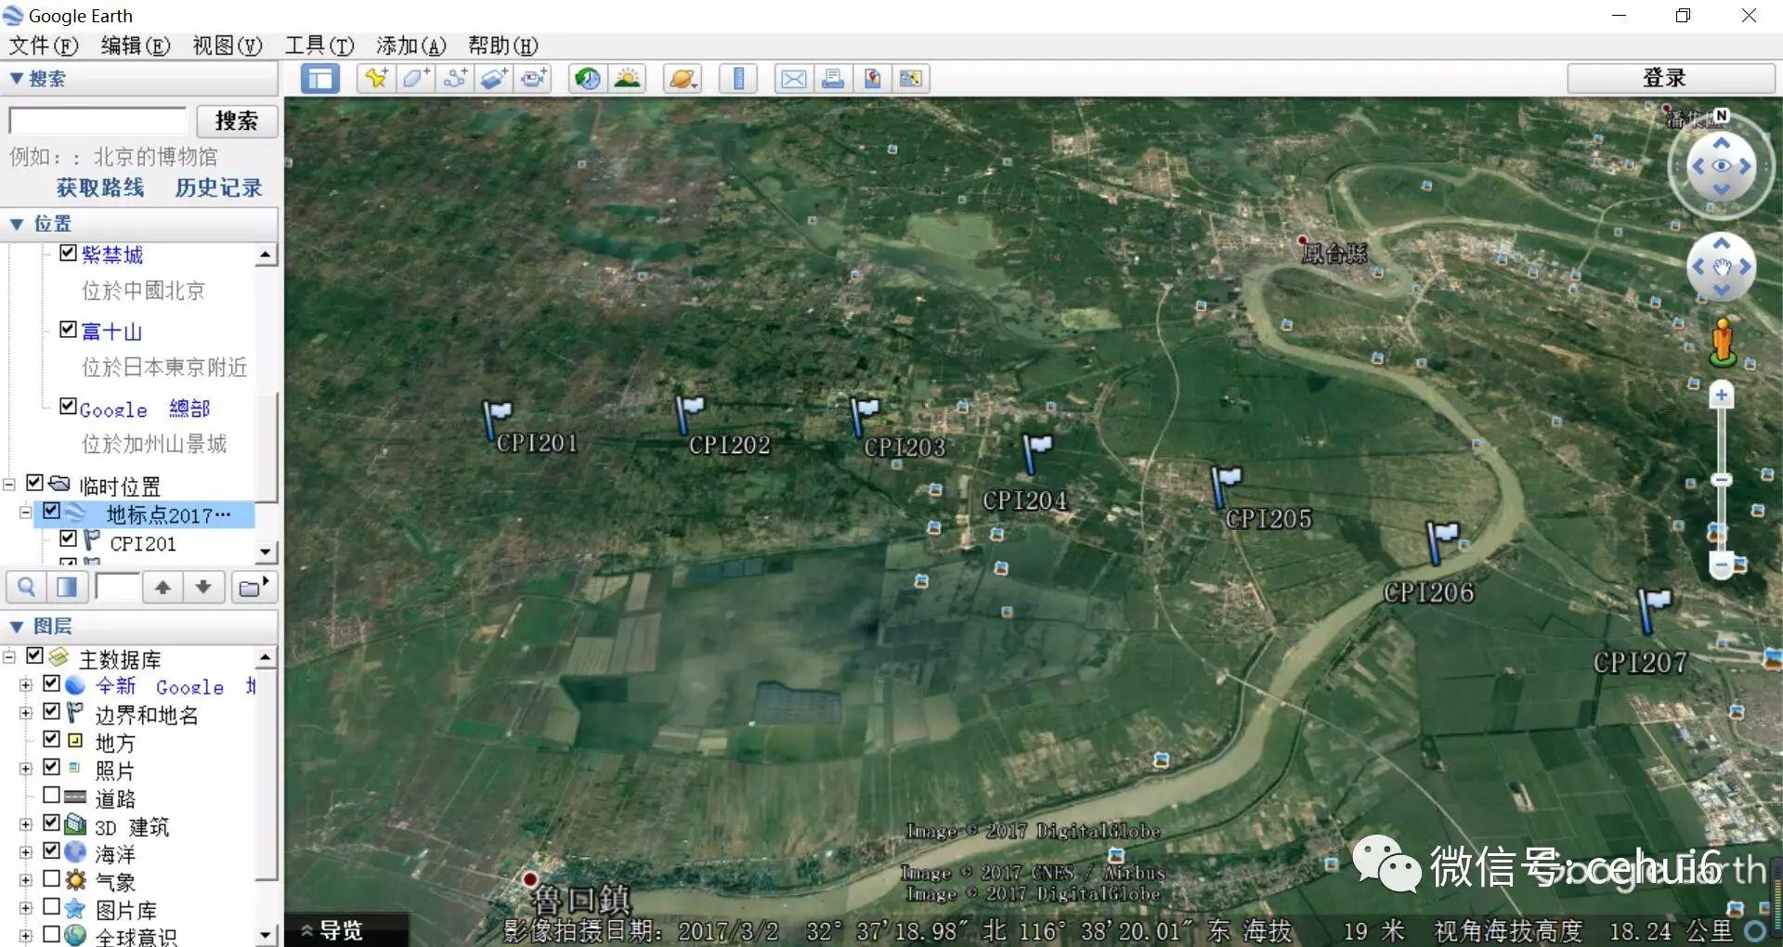Click the 搜索 button
The height and width of the screenshot is (947, 1783).
click(x=236, y=121)
